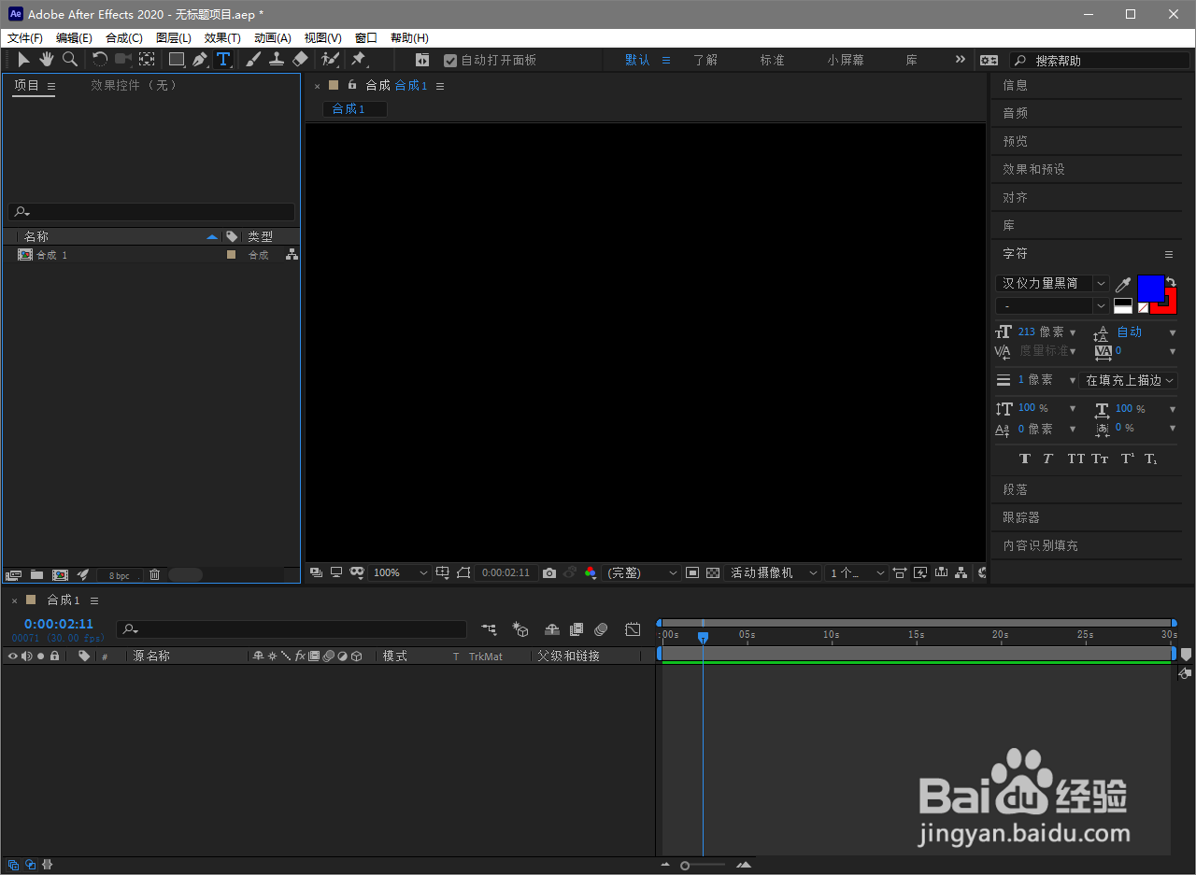Open resolution (完整) dropdown
The width and height of the screenshot is (1196, 875).
642,572
